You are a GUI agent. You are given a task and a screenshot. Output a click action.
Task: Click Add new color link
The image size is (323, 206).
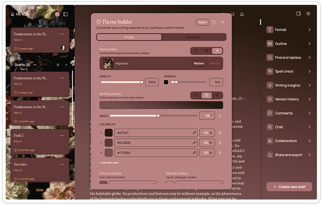[x=109, y=163]
